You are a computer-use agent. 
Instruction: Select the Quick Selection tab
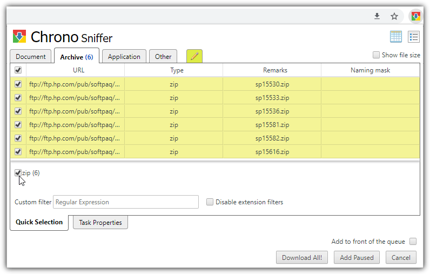tap(39, 222)
